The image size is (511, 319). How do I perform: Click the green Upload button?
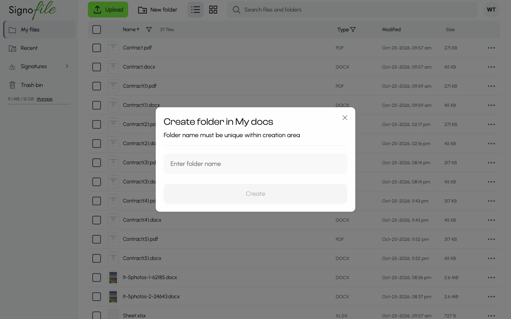click(108, 10)
